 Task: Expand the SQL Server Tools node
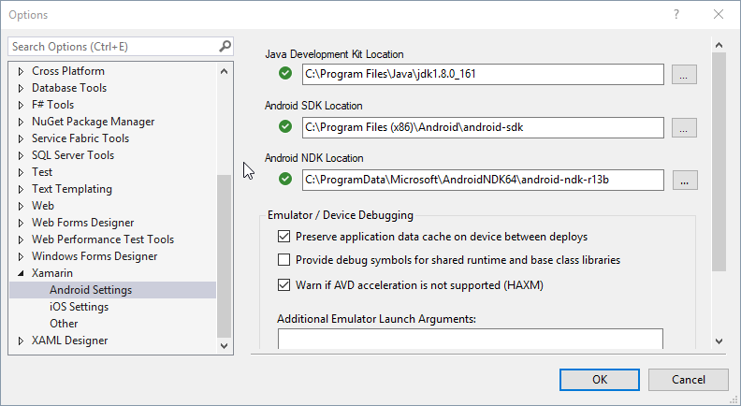21,155
